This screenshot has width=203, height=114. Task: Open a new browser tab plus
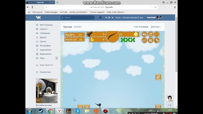[57, 2]
